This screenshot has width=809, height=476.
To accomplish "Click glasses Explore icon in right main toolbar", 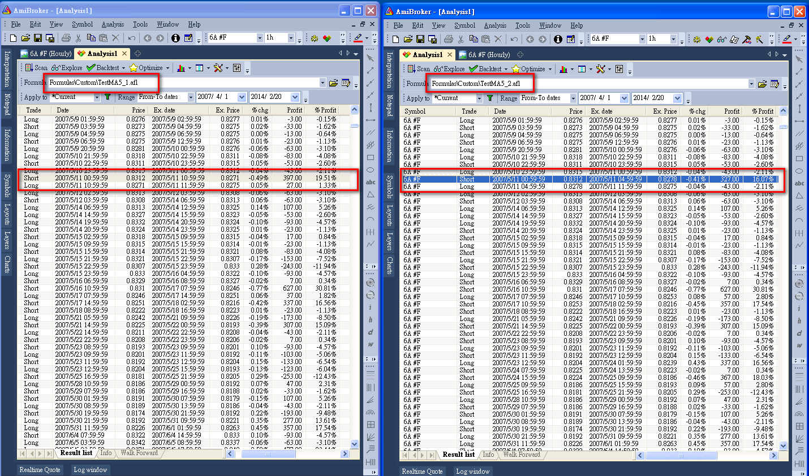I will [x=722, y=39].
